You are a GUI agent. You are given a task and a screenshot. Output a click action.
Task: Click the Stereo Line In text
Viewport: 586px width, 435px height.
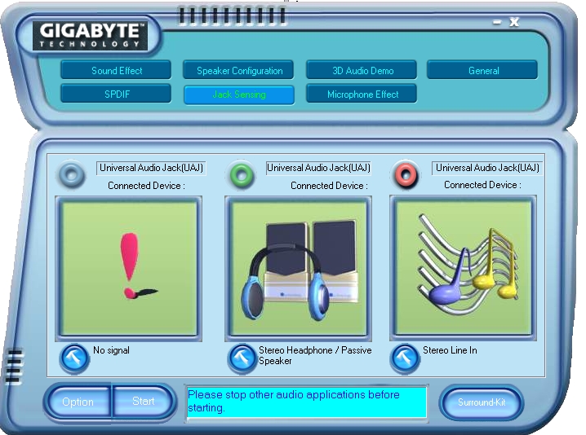click(x=450, y=350)
